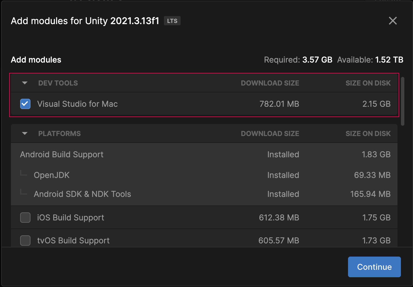
Task: Click the DEV TOOLS section header
Action: (58, 83)
